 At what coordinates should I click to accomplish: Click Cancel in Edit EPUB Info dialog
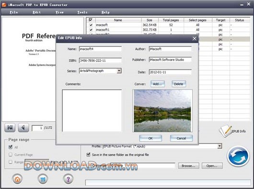[x=182, y=138]
